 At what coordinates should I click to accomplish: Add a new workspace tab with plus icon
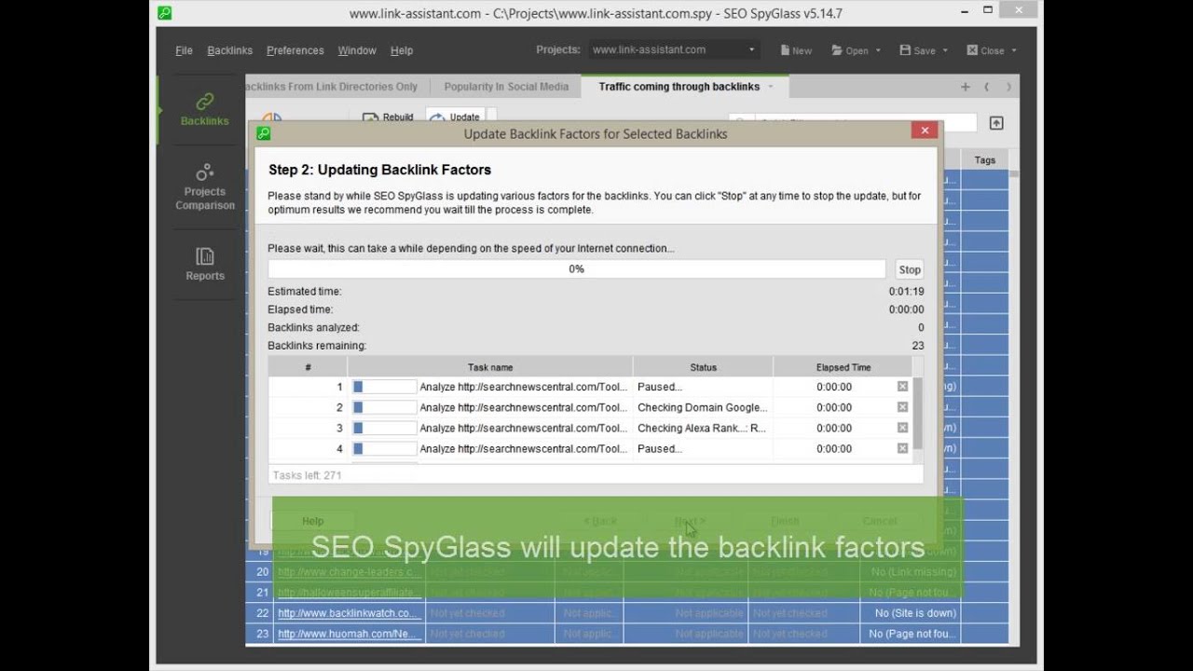pyautogui.click(x=965, y=87)
